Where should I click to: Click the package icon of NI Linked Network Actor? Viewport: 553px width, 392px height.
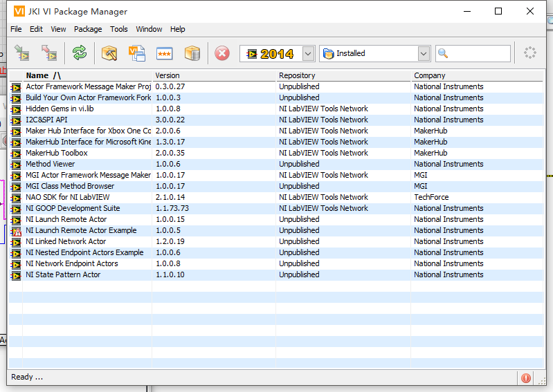click(x=16, y=242)
